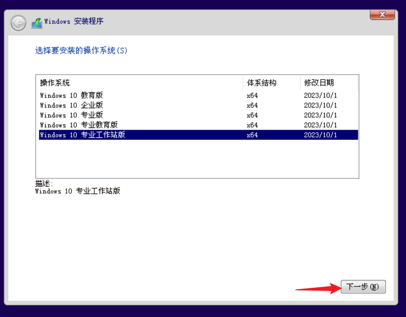The width and height of the screenshot is (406, 317).
Task: Click date 2023/10/1 in 专业工作站版 row
Action: (320, 135)
